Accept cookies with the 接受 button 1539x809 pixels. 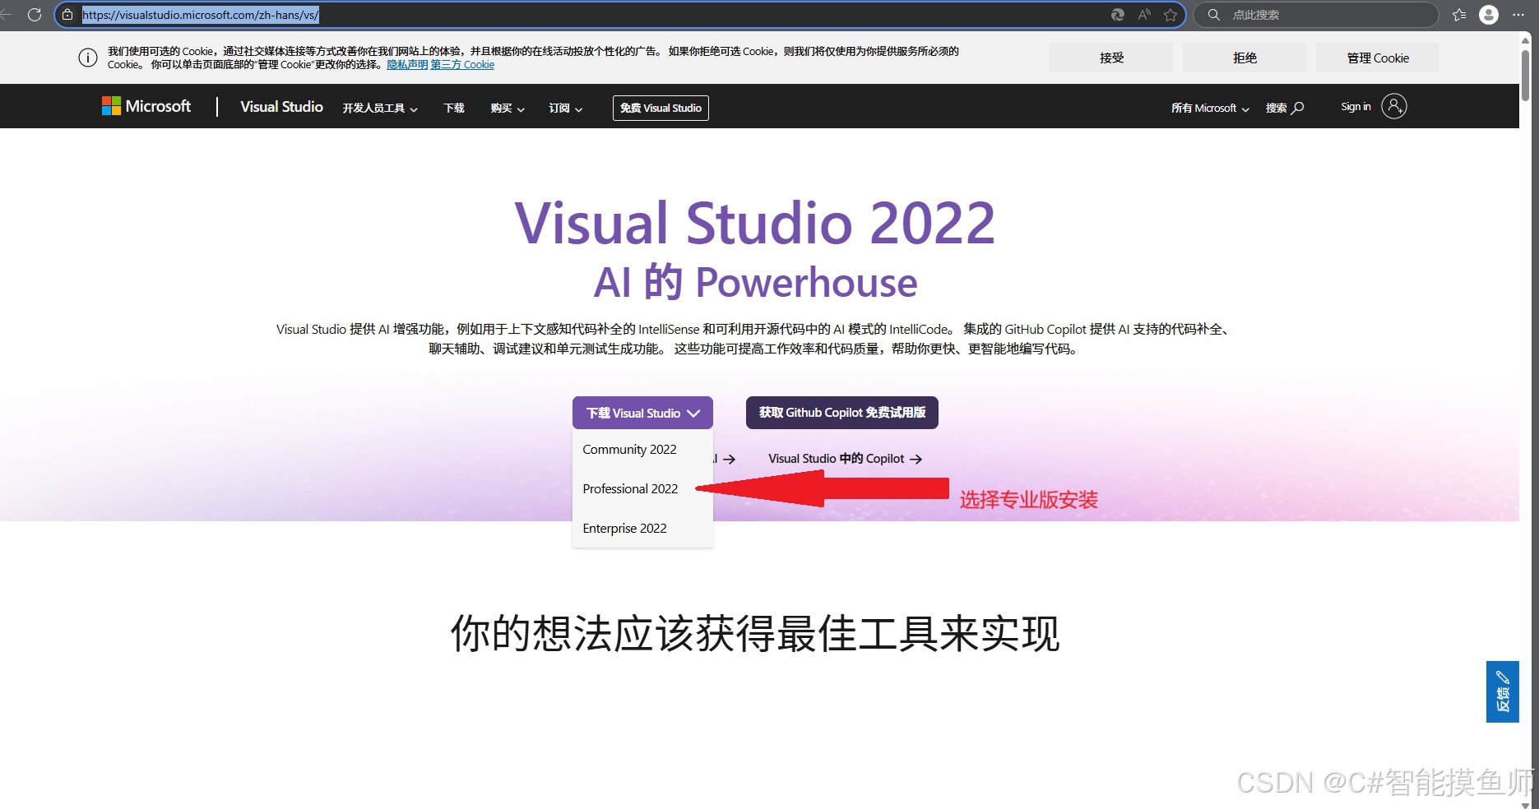tap(1110, 57)
